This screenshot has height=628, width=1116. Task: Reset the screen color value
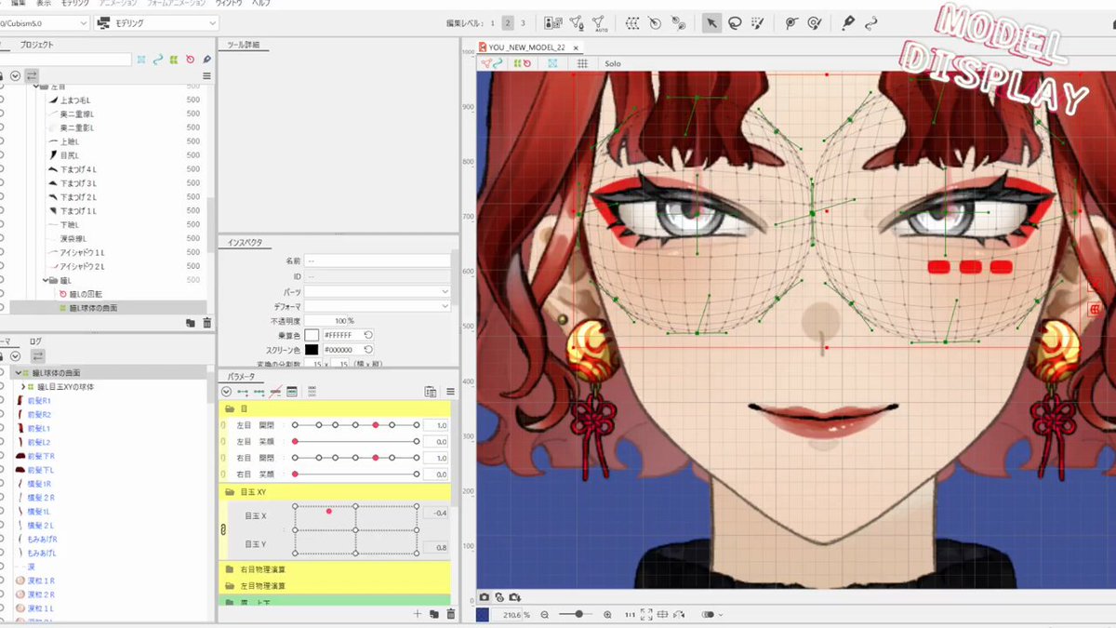coord(368,349)
